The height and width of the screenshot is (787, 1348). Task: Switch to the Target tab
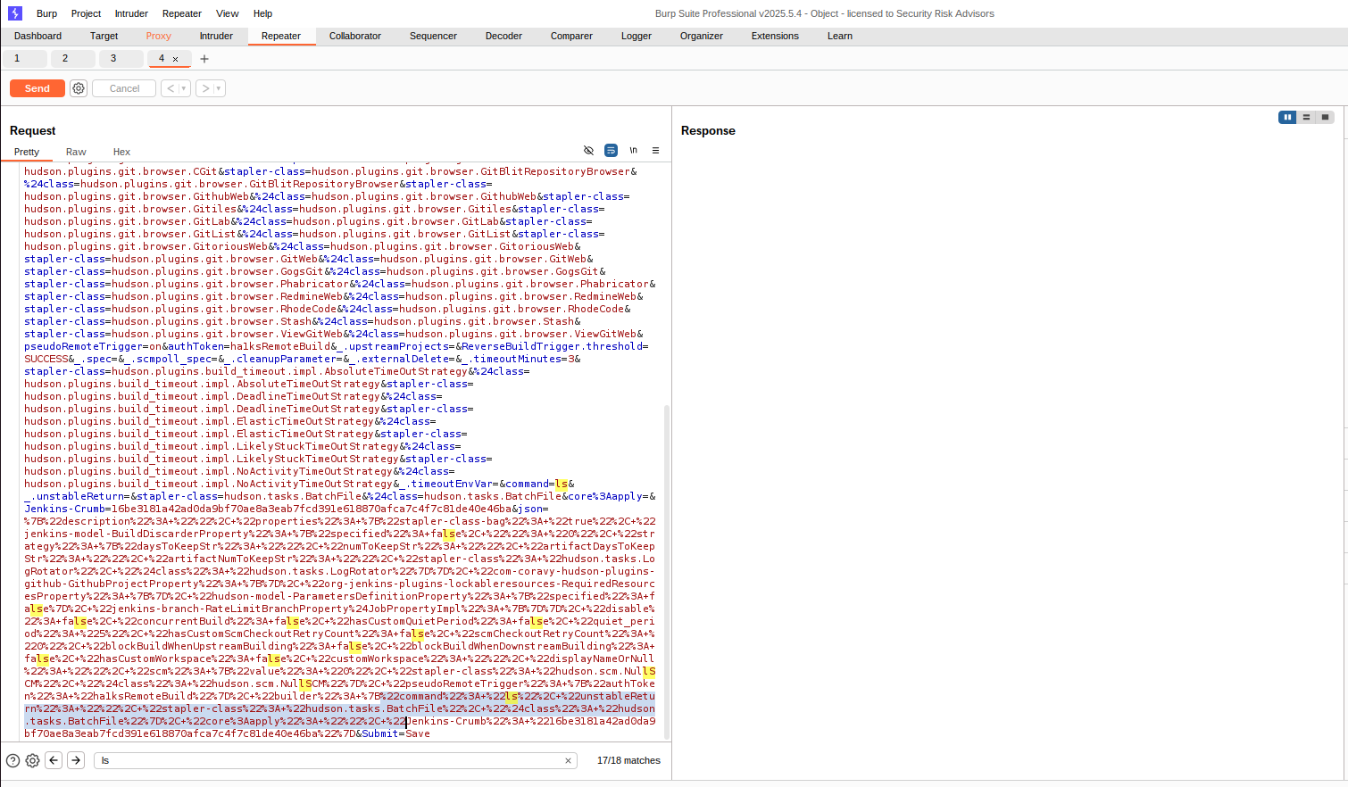(104, 36)
